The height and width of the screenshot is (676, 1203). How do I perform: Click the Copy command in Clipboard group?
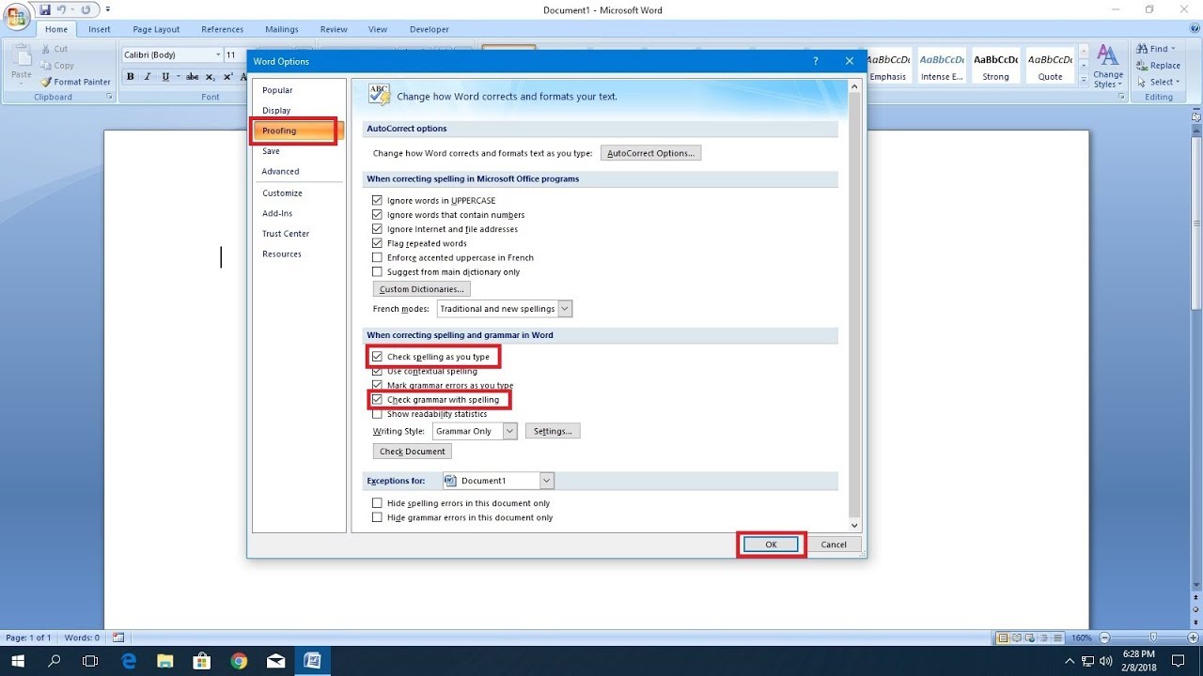tap(56, 66)
